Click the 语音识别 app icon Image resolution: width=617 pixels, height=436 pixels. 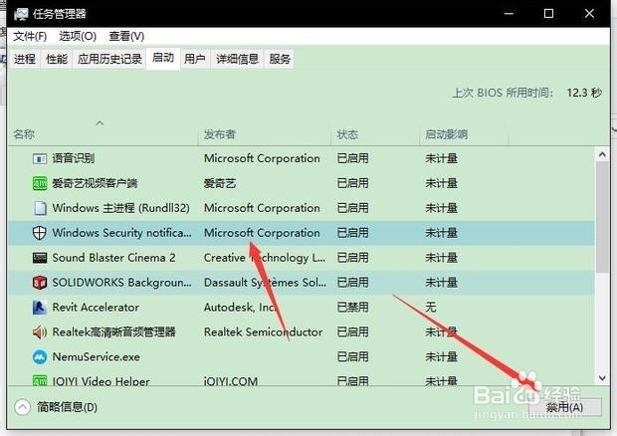click(x=40, y=158)
